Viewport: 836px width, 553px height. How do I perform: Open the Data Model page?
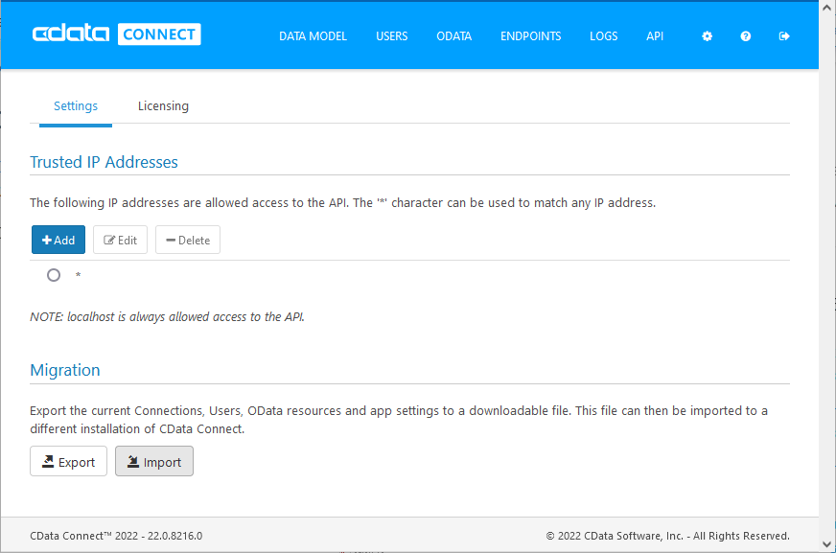(x=313, y=36)
